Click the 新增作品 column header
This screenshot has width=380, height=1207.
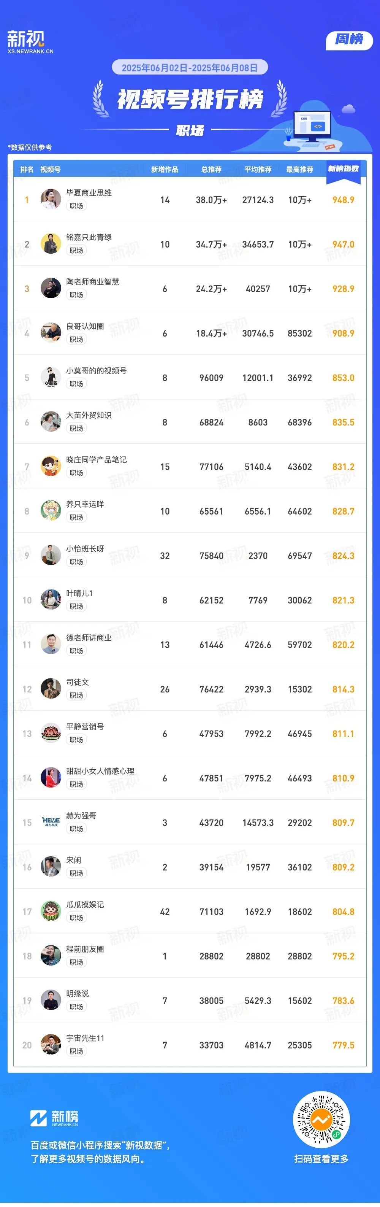[x=165, y=169]
